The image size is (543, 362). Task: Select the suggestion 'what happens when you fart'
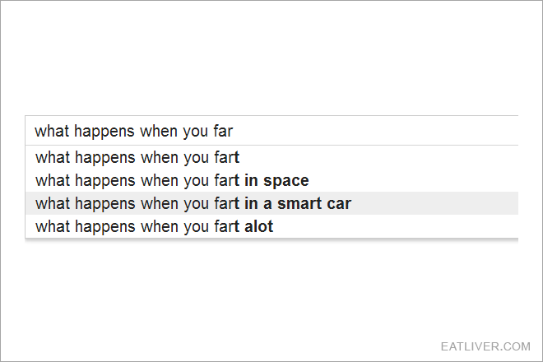point(271,157)
